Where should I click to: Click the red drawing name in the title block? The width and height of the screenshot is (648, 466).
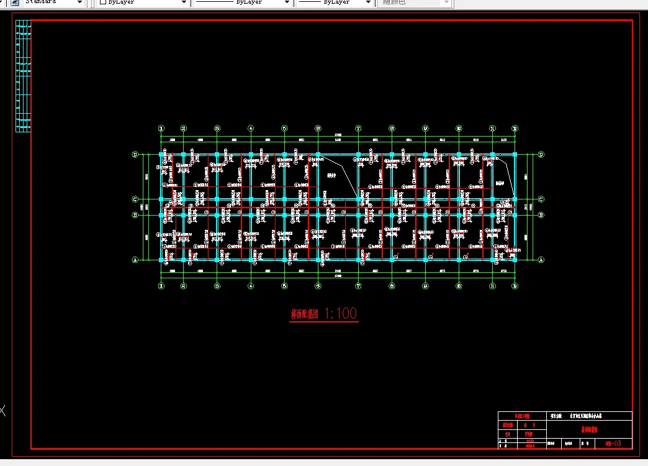pos(589,430)
